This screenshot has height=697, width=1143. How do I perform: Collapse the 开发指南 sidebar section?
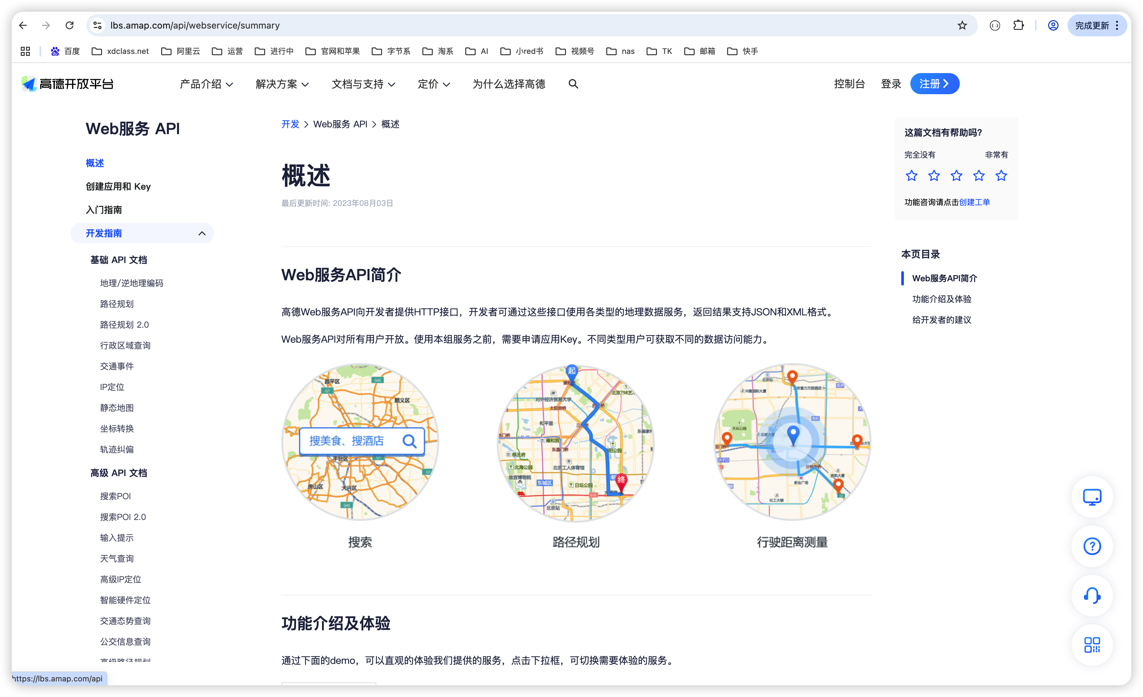point(202,233)
